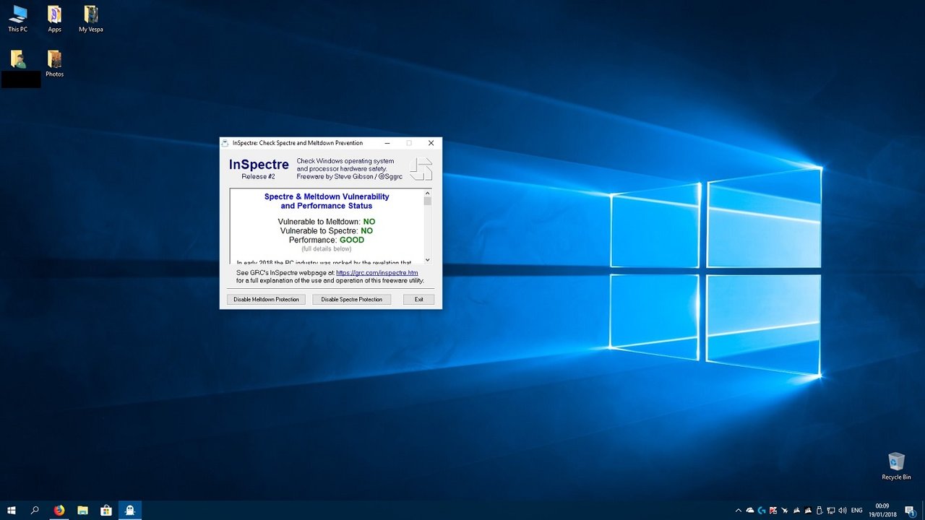Click the "Release #2" label
The height and width of the screenshot is (520, 925).
[259, 176]
